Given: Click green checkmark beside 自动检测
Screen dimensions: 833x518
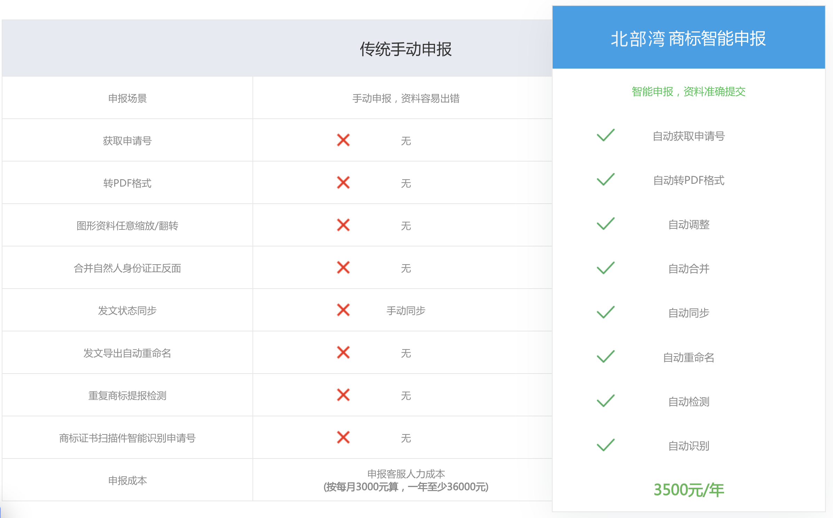Looking at the screenshot, I should point(606,400).
